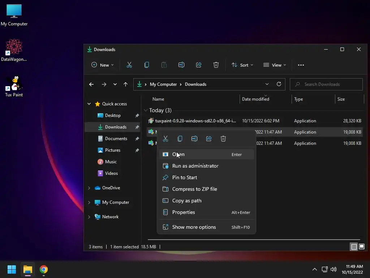Screen dimensions: 370x278
Task: Select Run as administrator
Action: [206, 166]
